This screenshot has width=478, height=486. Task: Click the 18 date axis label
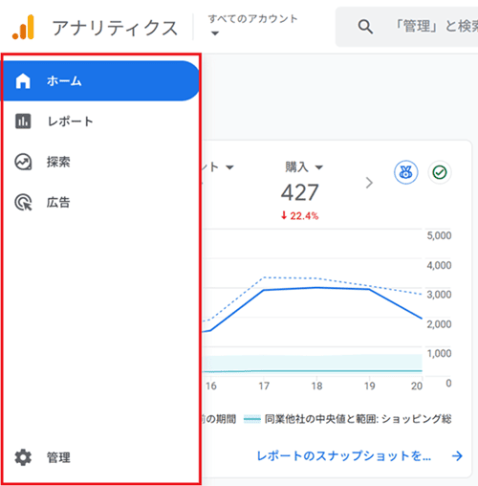(316, 386)
